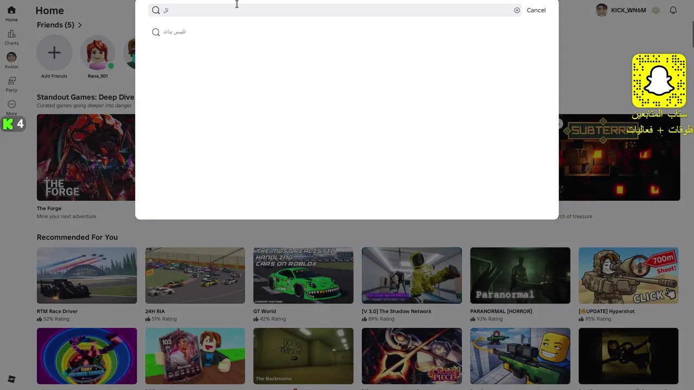Image resolution: width=694 pixels, height=390 pixels.
Task: Open the sniper noob game thumbnail
Action: click(520, 356)
